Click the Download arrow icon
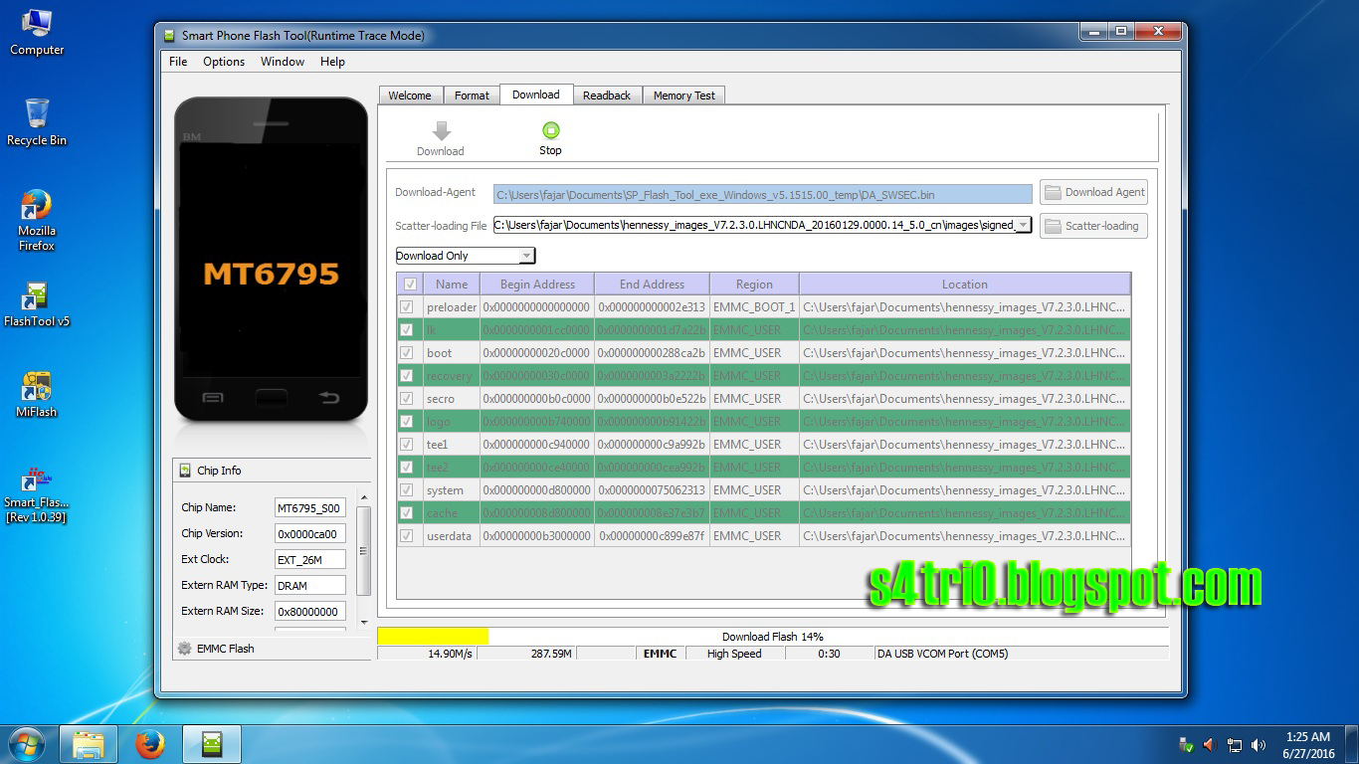This screenshot has width=1359, height=764. pyautogui.click(x=442, y=131)
